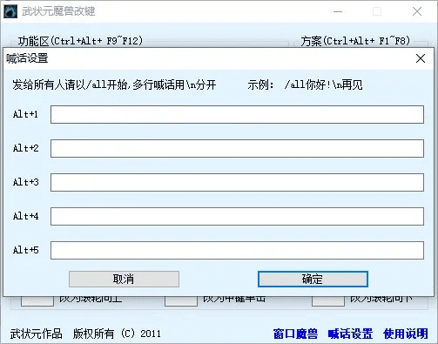Click the Alt+1 label

pyautogui.click(x=25, y=114)
